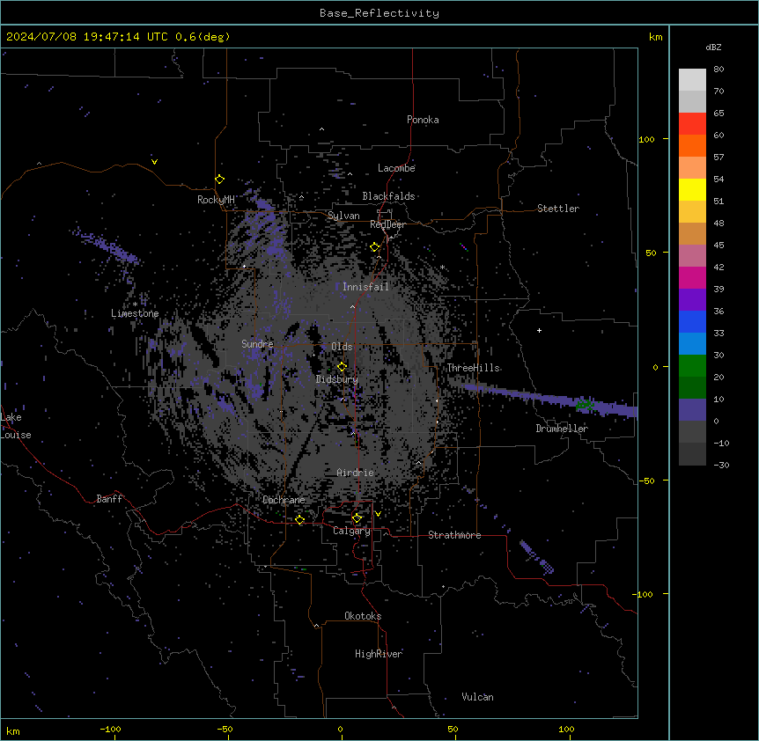
Task: Click the Innisfail label
Action: coord(365,287)
